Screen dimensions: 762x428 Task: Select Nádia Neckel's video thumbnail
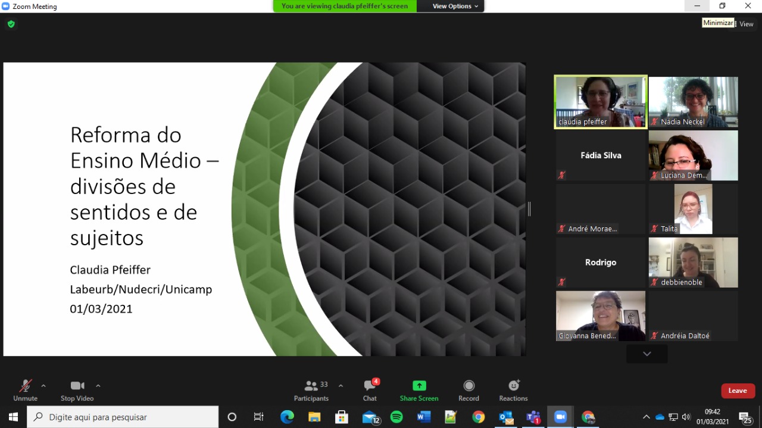click(693, 102)
